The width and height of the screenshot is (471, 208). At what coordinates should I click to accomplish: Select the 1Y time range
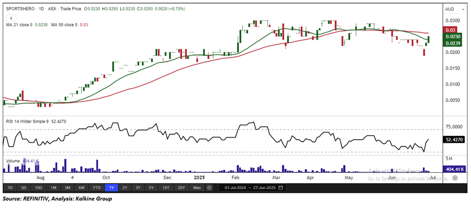[x=111, y=188]
